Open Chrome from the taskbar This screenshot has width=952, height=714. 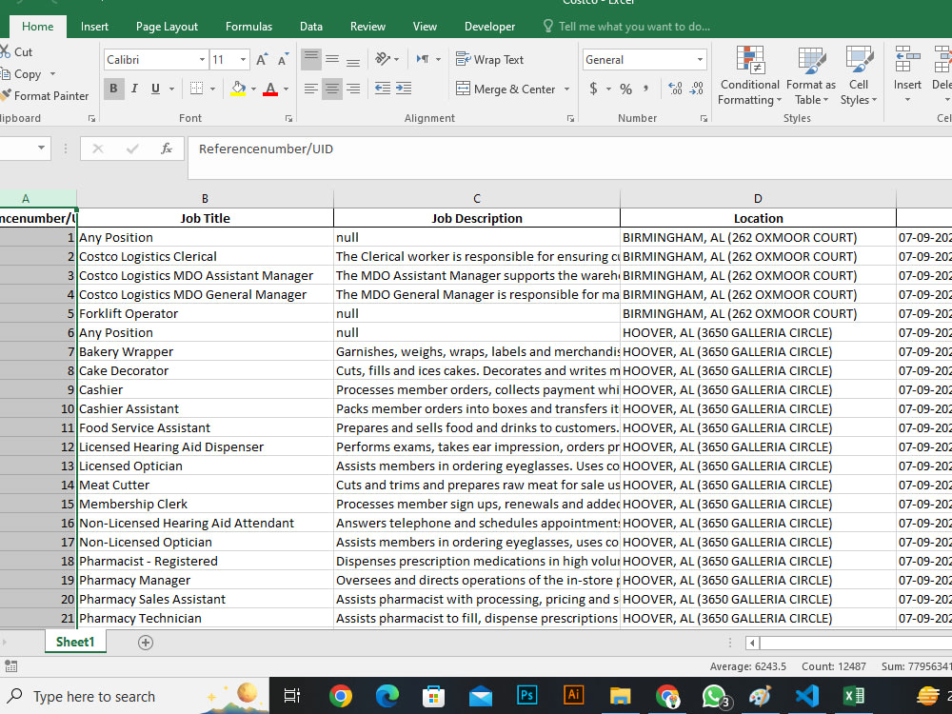coord(341,696)
